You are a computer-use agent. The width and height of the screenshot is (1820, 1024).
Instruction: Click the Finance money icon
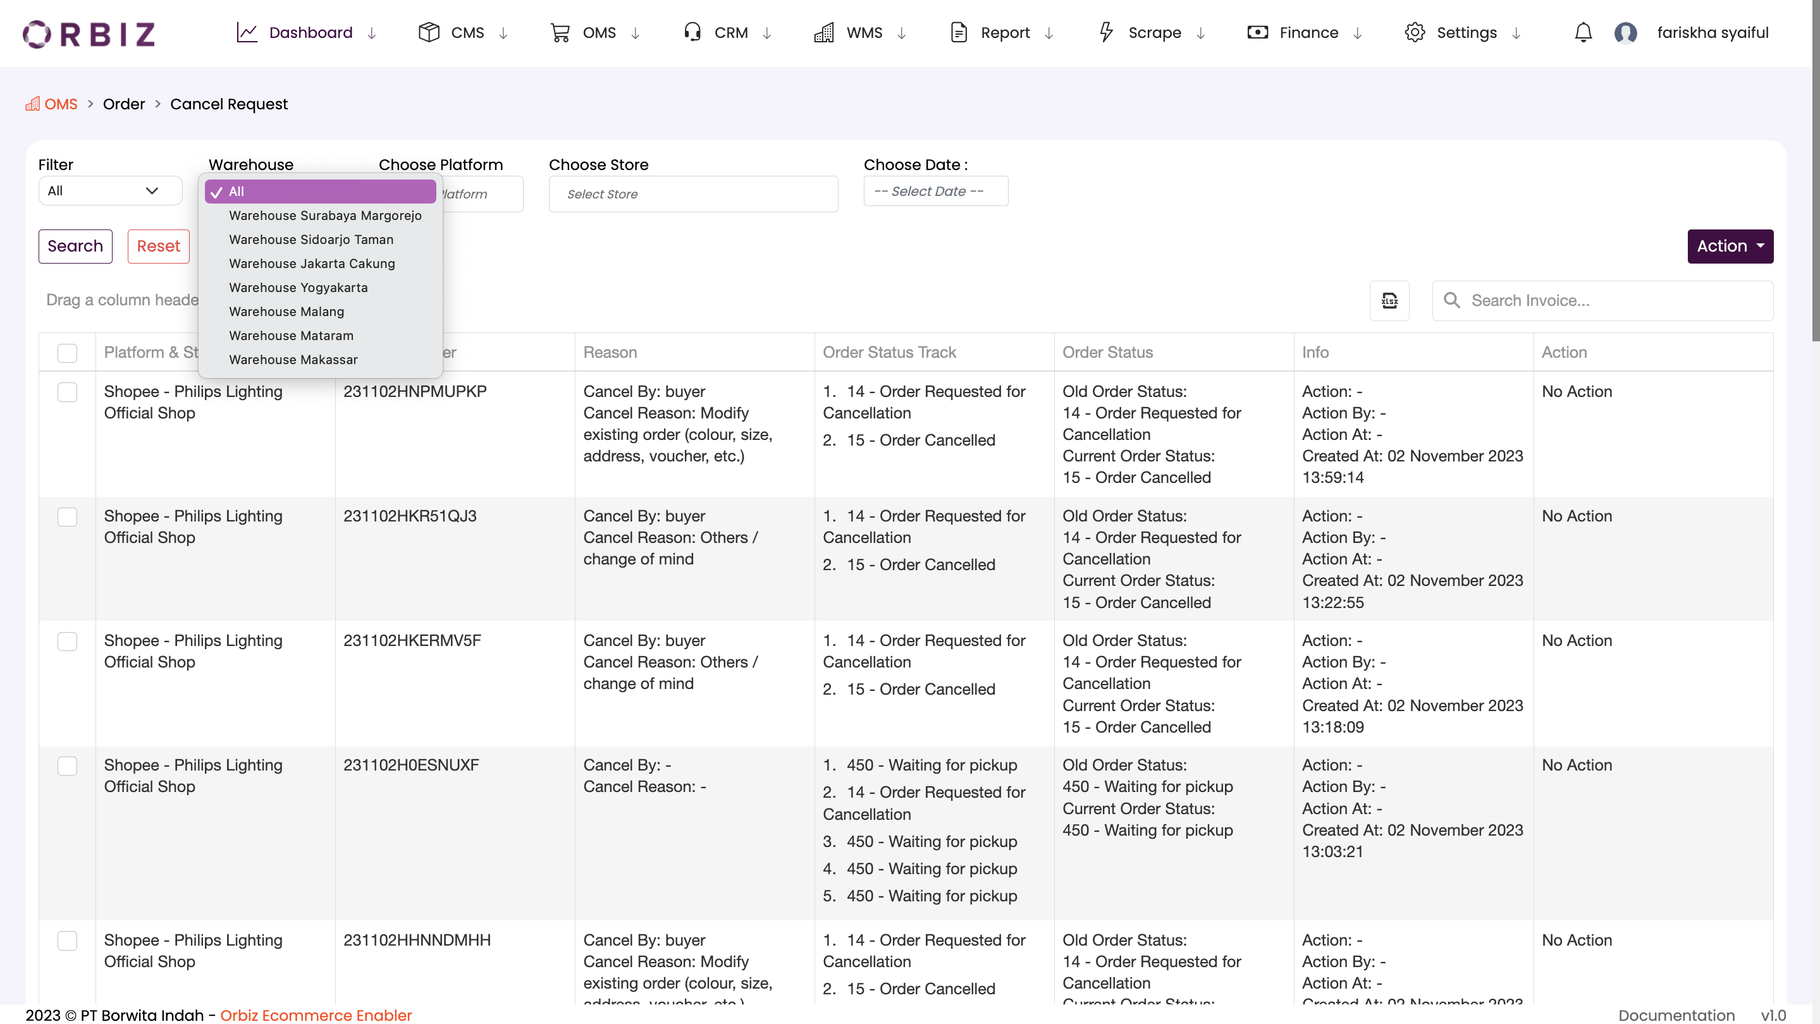pyautogui.click(x=1258, y=32)
